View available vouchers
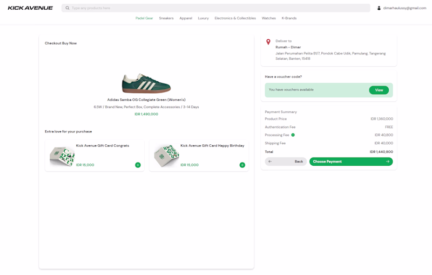This screenshot has width=432, height=275. click(379, 90)
